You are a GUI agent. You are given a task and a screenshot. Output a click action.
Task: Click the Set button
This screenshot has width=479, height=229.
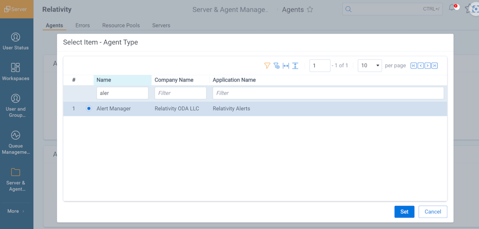404,212
